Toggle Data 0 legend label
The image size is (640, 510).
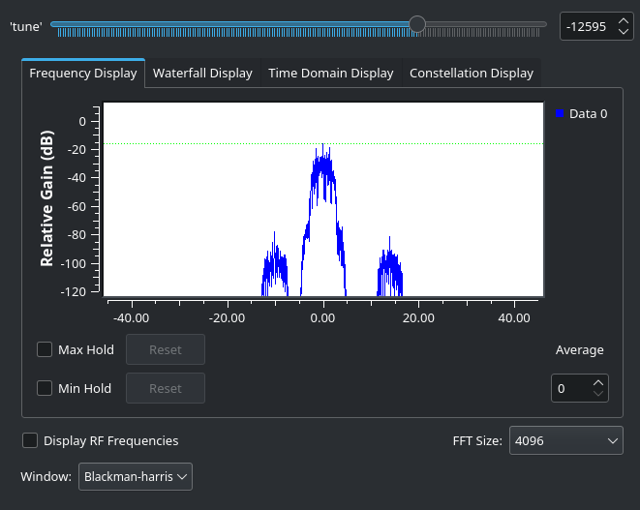tap(588, 114)
